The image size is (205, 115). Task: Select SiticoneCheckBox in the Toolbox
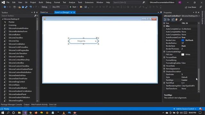coord(16,38)
